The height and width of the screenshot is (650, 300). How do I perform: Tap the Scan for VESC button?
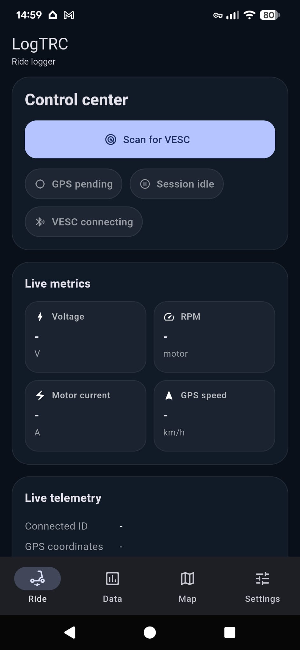click(x=150, y=139)
